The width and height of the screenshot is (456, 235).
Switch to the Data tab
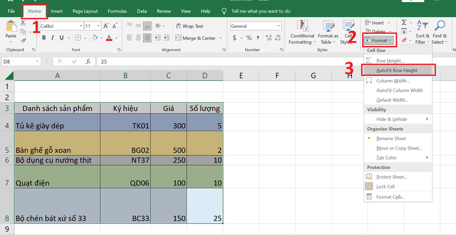pos(142,11)
